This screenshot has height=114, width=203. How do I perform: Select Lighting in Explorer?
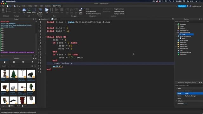tap(182, 28)
